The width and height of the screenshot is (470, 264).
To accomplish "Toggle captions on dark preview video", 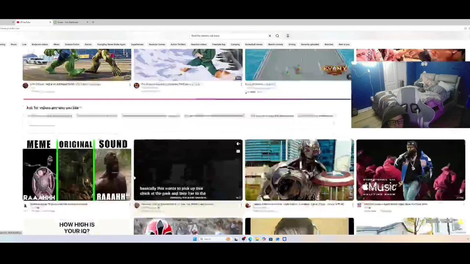I will click(238, 151).
